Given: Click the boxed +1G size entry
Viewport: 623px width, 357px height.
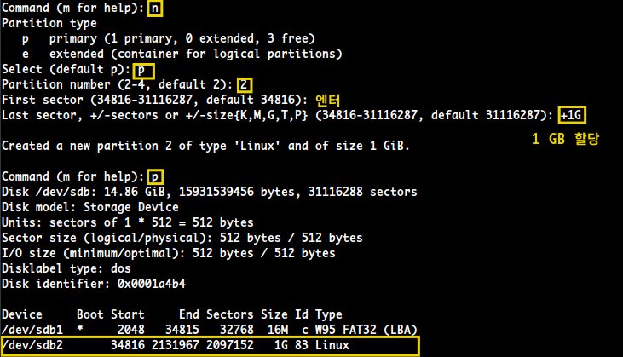Looking at the screenshot, I should point(572,115).
